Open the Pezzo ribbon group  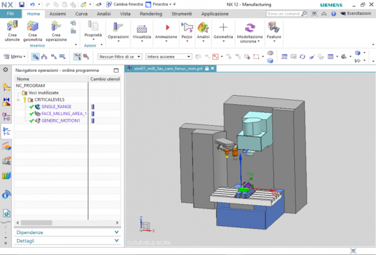[x=187, y=31]
